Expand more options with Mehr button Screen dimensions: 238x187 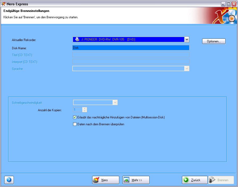point(136,180)
